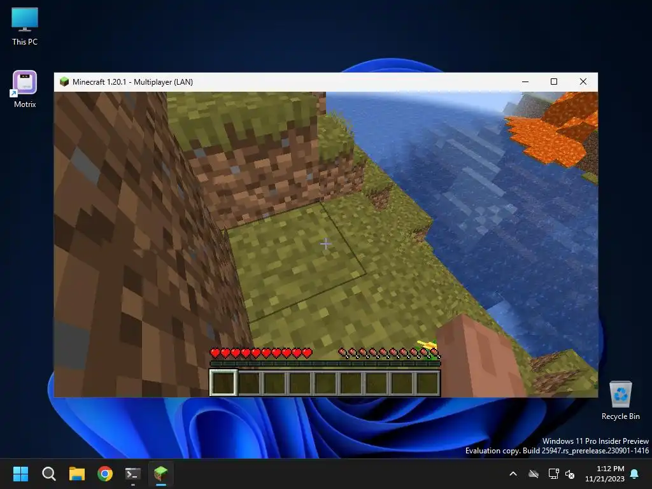This screenshot has width=652, height=489.
Task: Open the clock showing 1:12 PM
Action: coord(605,474)
